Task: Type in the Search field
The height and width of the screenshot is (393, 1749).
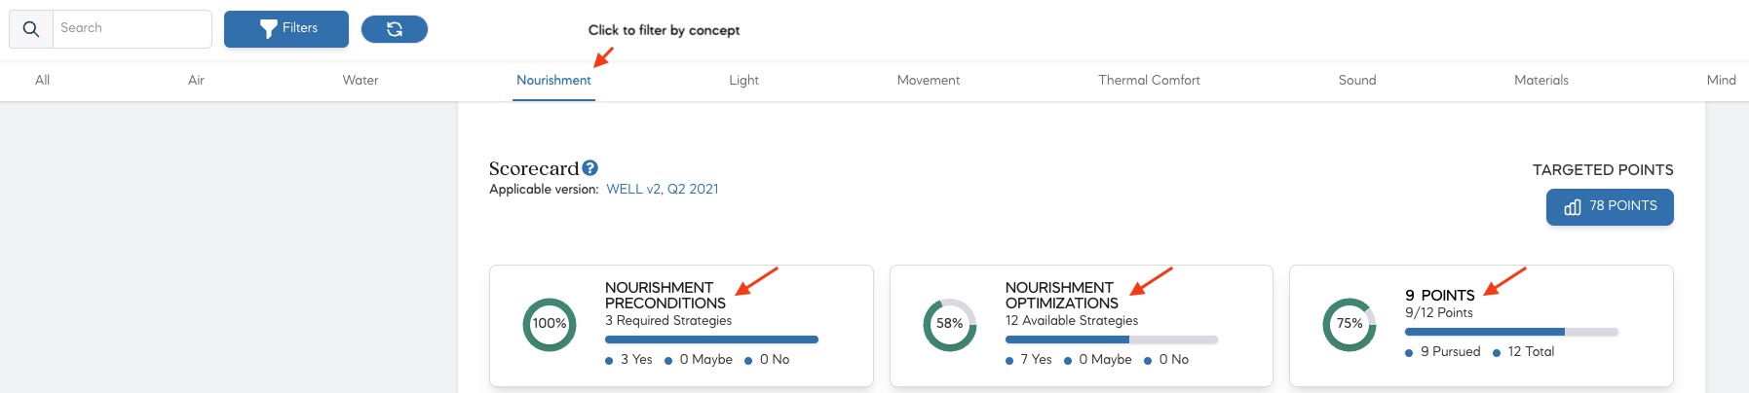Action: click(132, 29)
